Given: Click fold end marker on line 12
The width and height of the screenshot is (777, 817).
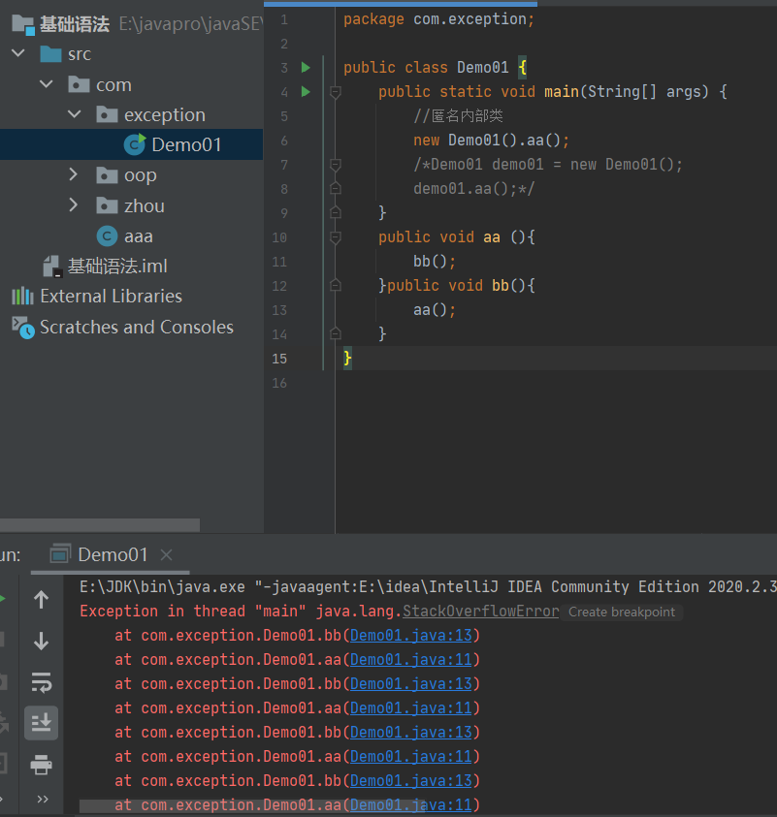Looking at the screenshot, I should click(336, 285).
